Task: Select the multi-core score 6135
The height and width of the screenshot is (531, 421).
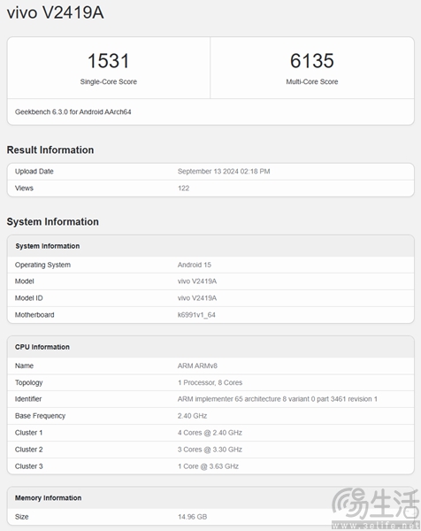Action: click(312, 60)
